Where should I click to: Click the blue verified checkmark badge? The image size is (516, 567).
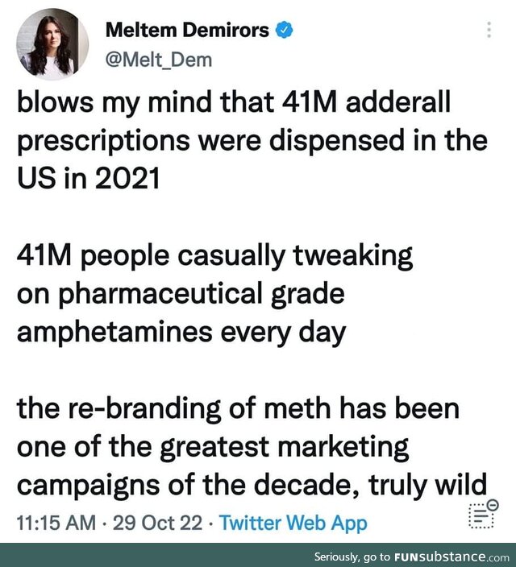point(285,30)
